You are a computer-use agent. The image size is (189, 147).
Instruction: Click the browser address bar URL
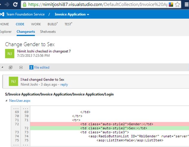click(95, 4)
